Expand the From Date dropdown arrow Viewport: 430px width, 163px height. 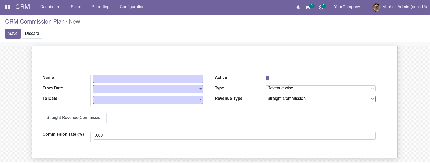200,89
